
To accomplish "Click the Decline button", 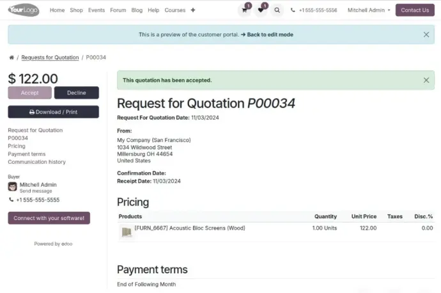I will click(77, 93).
